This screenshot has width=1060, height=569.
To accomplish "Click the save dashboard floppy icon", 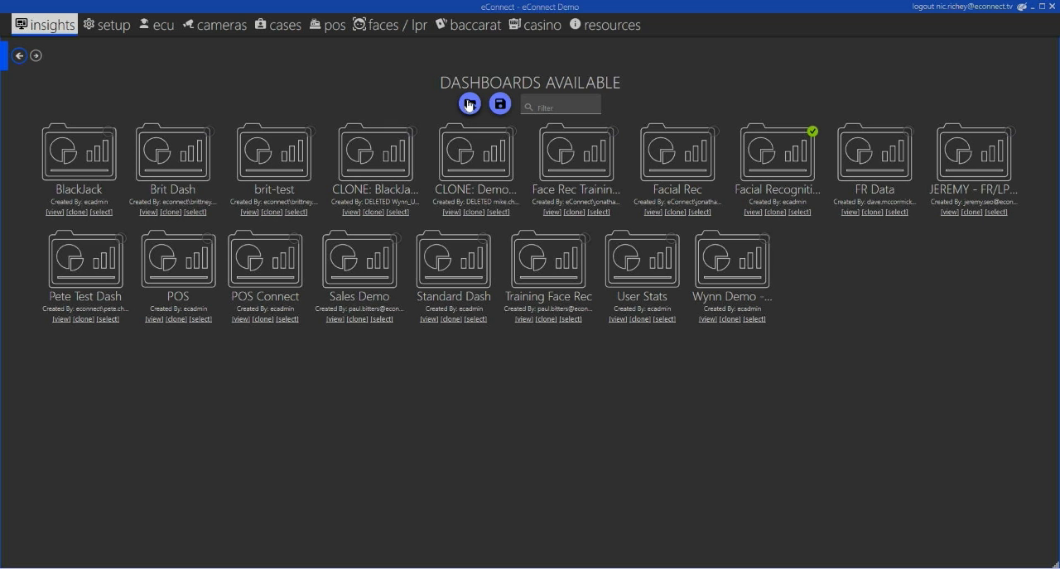I will 499,104.
